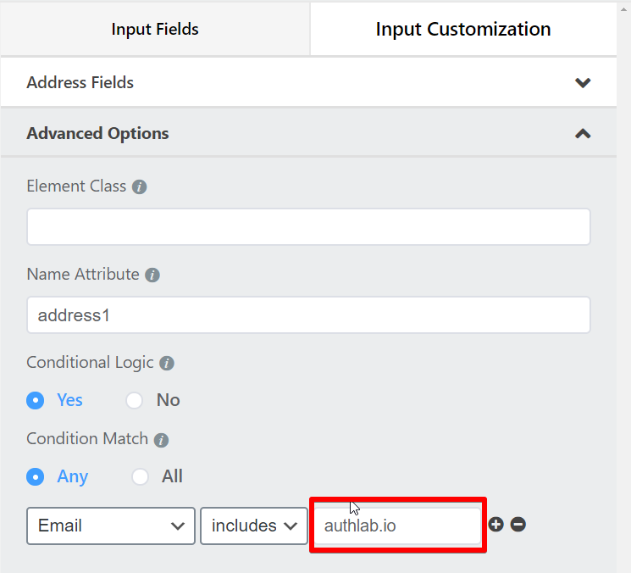This screenshot has width=631, height=573.
Task: Choose All for Condition Match
Action: pyautogui.click(x=141, y=476)
